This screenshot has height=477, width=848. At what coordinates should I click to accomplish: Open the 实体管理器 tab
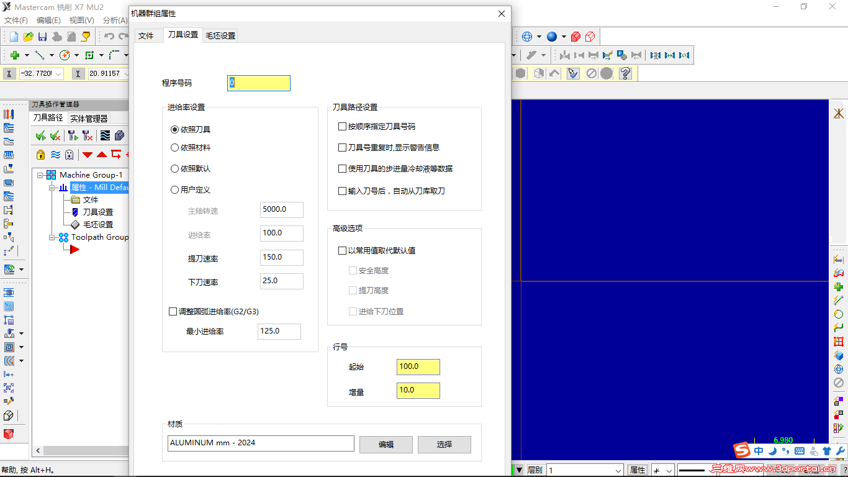click(x=89, y=119)
